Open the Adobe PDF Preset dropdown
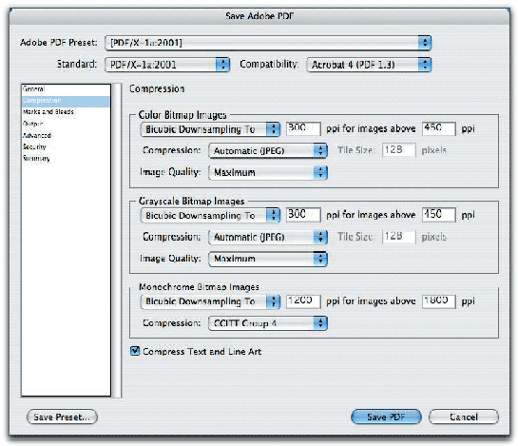The height and width of the screenshot is (446, 518). tap(268, 43)
